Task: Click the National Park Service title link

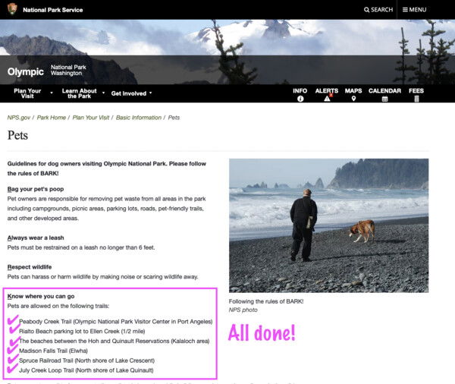Action: tap(53, 10)
